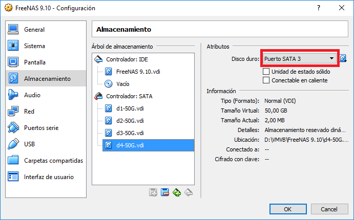Click the hard disk icon beside FreeNAS 9.10.vdi
Screen dimensions: 354x220
point(109,72)
